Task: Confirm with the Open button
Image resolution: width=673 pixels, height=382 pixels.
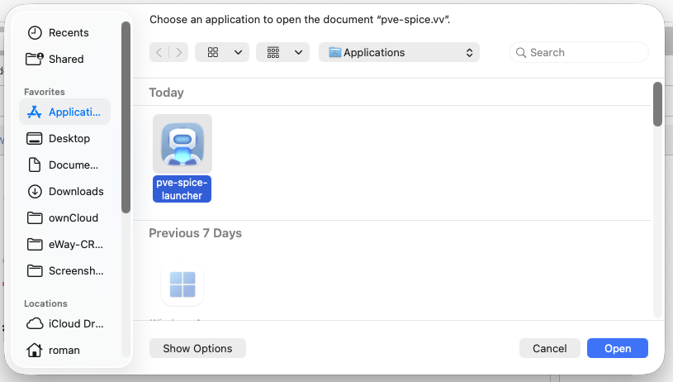Action: point(618,348)
